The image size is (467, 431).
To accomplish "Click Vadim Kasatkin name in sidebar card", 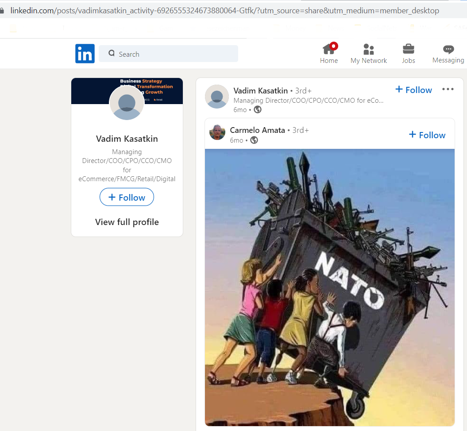I will (x=127, y=139).
